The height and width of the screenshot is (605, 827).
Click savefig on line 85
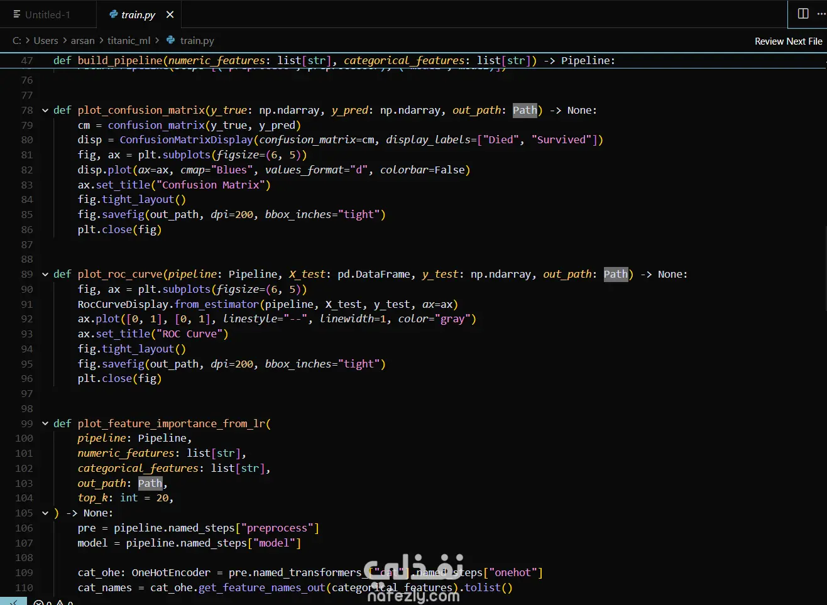(x=123, y=215)
